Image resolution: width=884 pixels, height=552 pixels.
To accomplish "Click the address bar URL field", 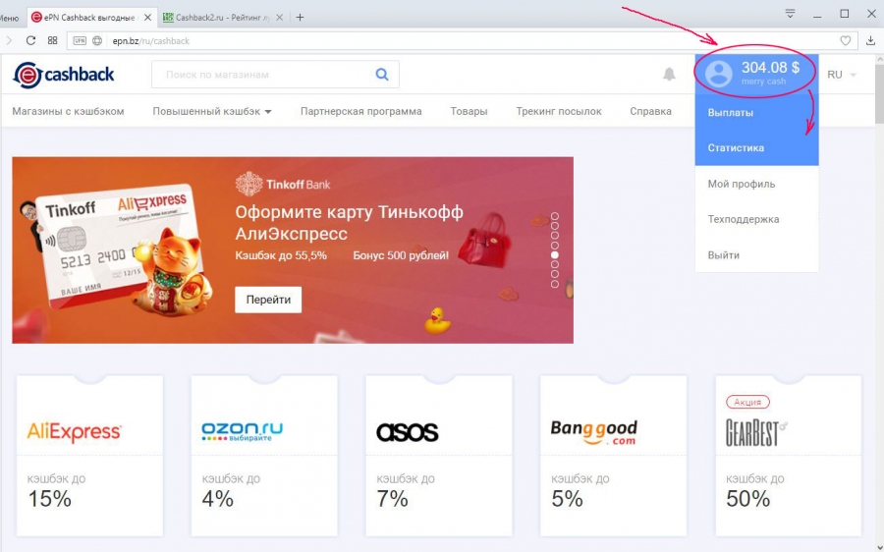I will (x=463, y=40).
